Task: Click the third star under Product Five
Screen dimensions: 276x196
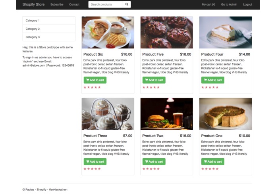Action: coord(151,87)
